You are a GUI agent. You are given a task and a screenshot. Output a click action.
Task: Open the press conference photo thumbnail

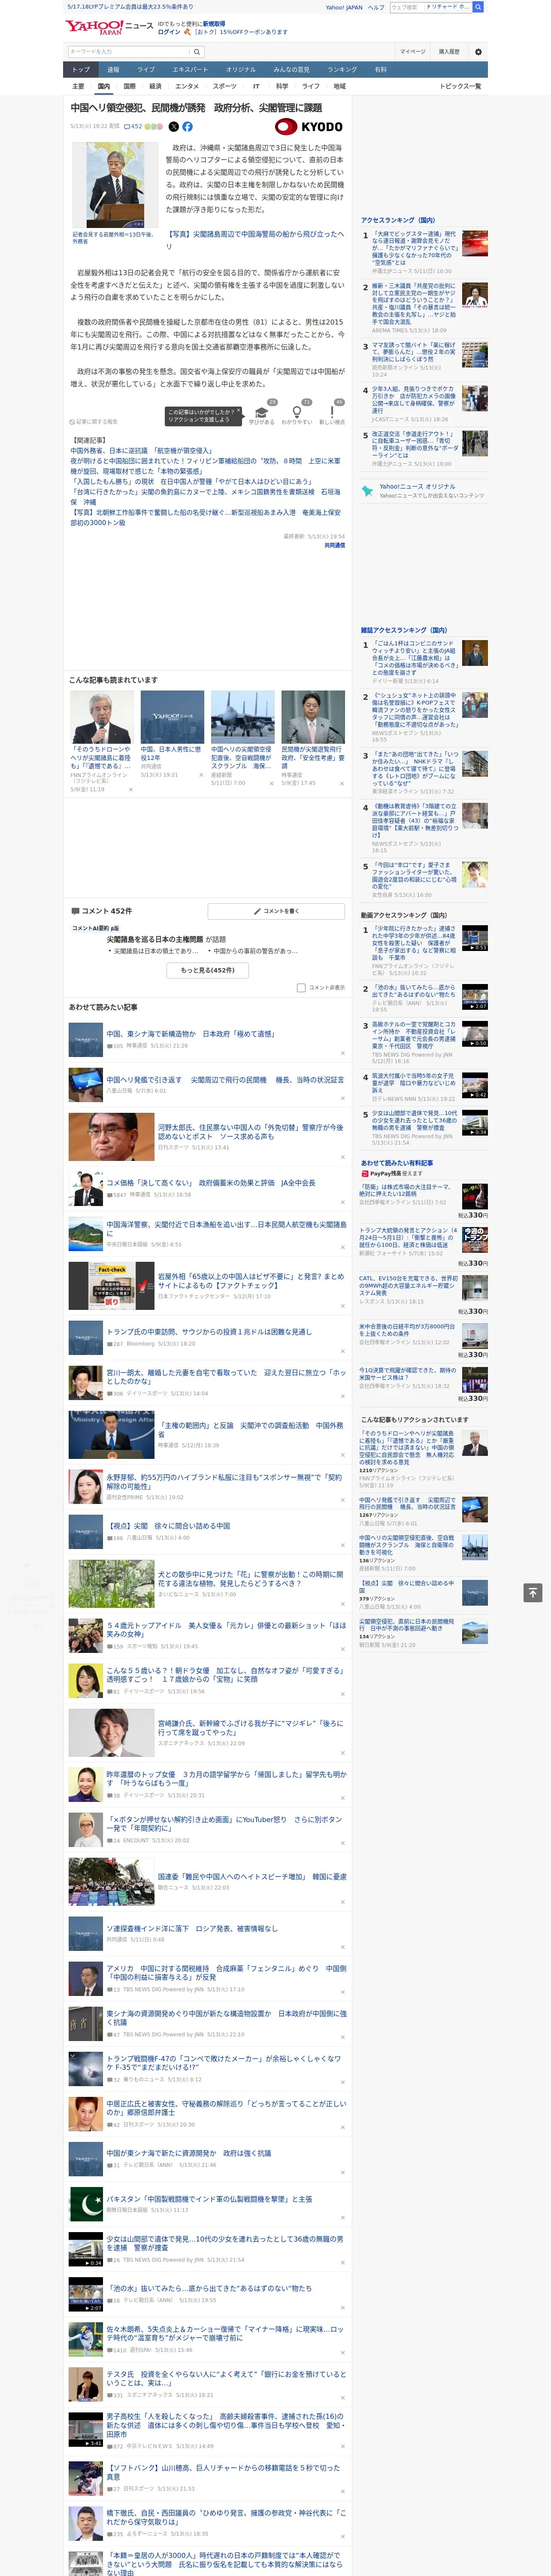pyautogui.click(x=115, y=185)
